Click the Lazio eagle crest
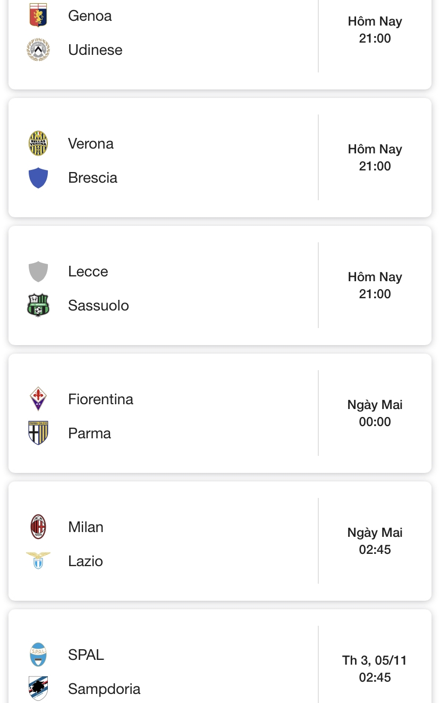The height and width of the screenshot is (703, 440). coord(38,560)
